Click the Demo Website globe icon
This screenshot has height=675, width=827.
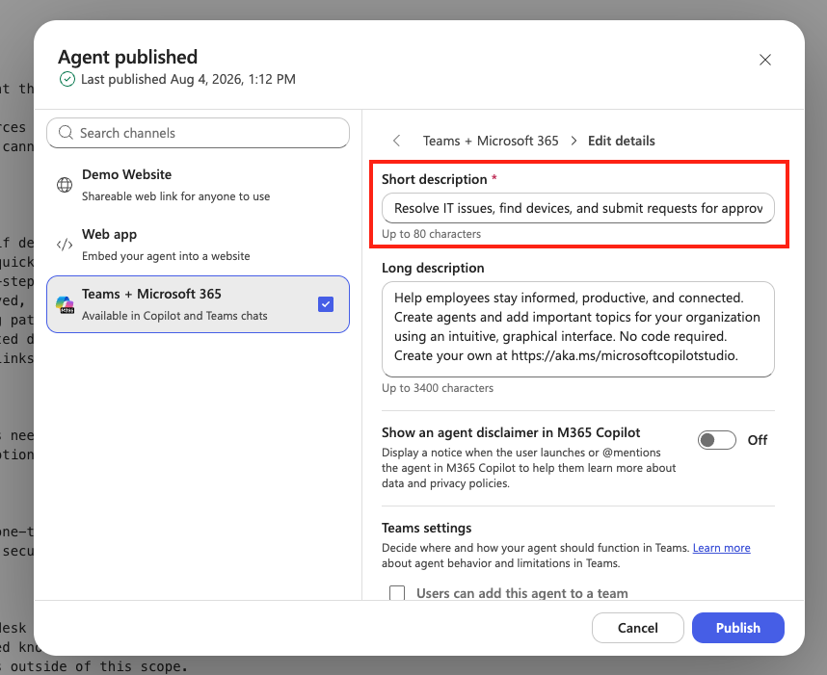(x=65, y=185)
